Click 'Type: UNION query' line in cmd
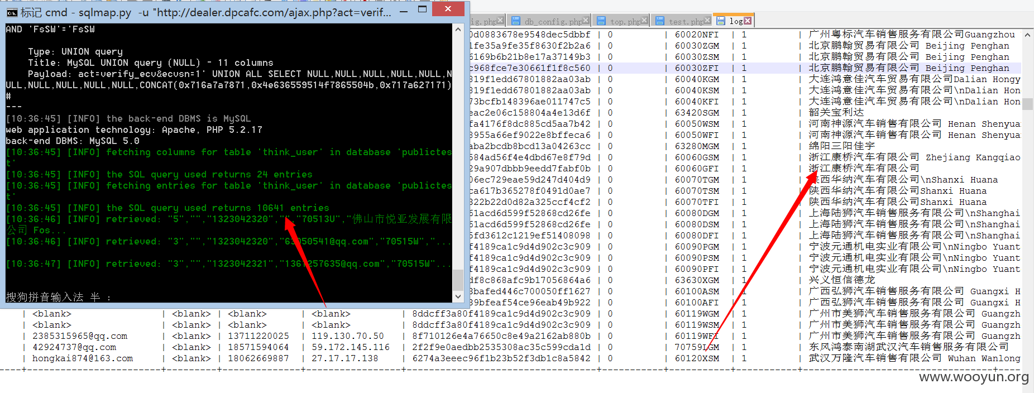 pos(75,51)
